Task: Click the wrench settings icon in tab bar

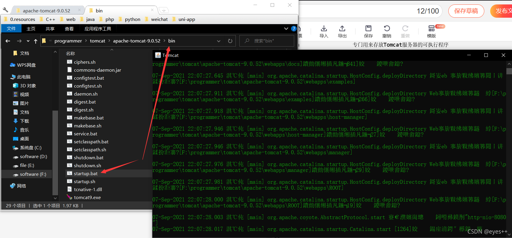Action: click(x=5, y=10)
